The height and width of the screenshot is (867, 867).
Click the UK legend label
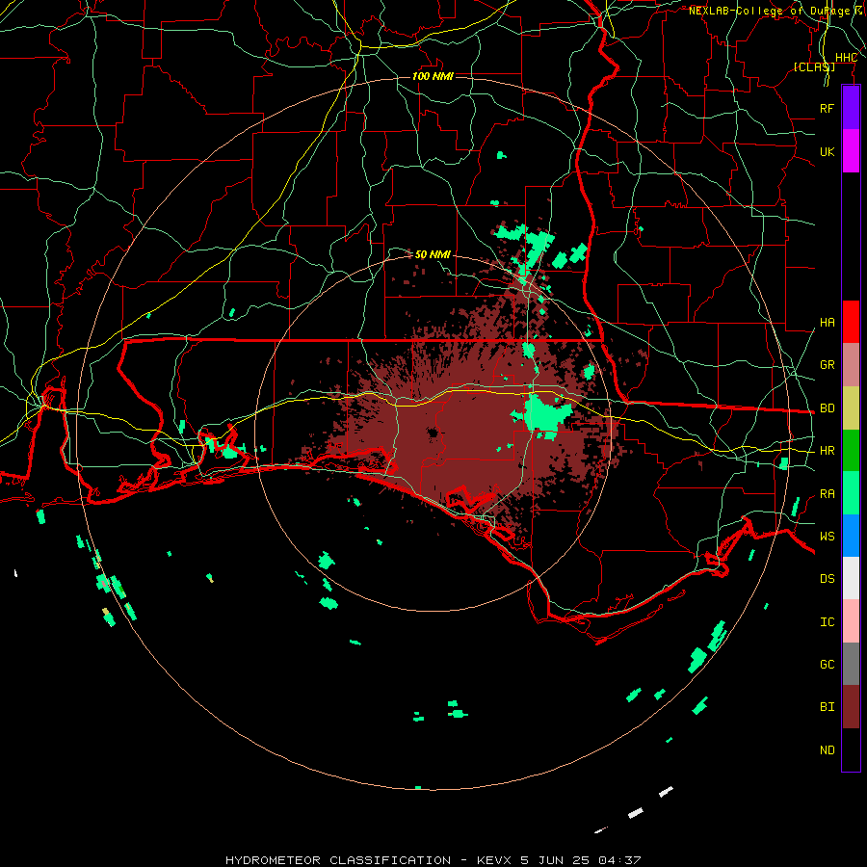(x=827, y=151)
